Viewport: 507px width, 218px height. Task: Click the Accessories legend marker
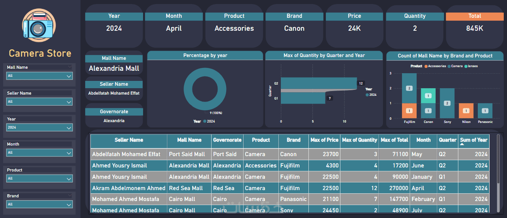426,66
